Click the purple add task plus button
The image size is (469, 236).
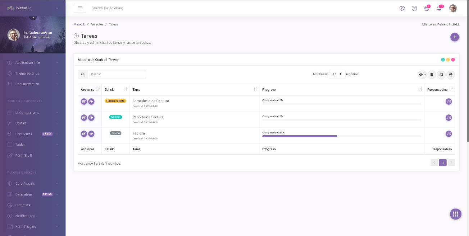click(x=455, y=37)
